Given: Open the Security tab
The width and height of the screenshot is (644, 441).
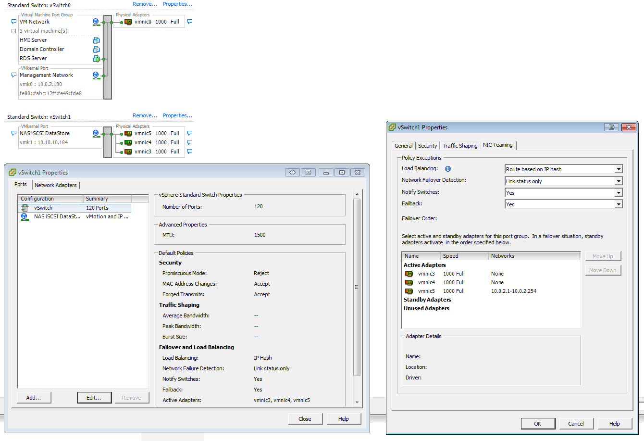Looking at the screenshot, I should [x=427, y=146].
